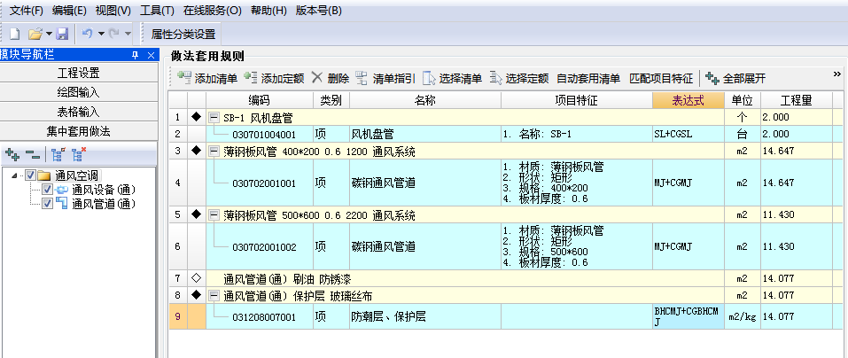The image size is (848, 358).
Task: Click expand-all plus icon in navigation tree toolbar
Action: point(12,155)
